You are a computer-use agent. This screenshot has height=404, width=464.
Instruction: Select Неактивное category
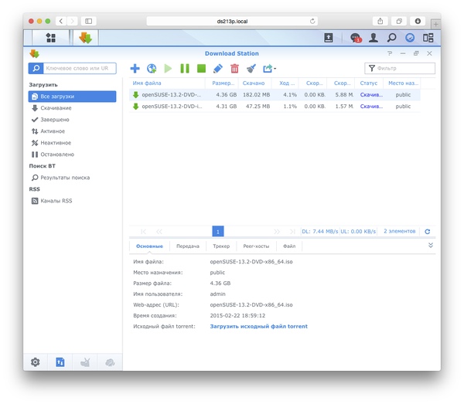[72, 143]
